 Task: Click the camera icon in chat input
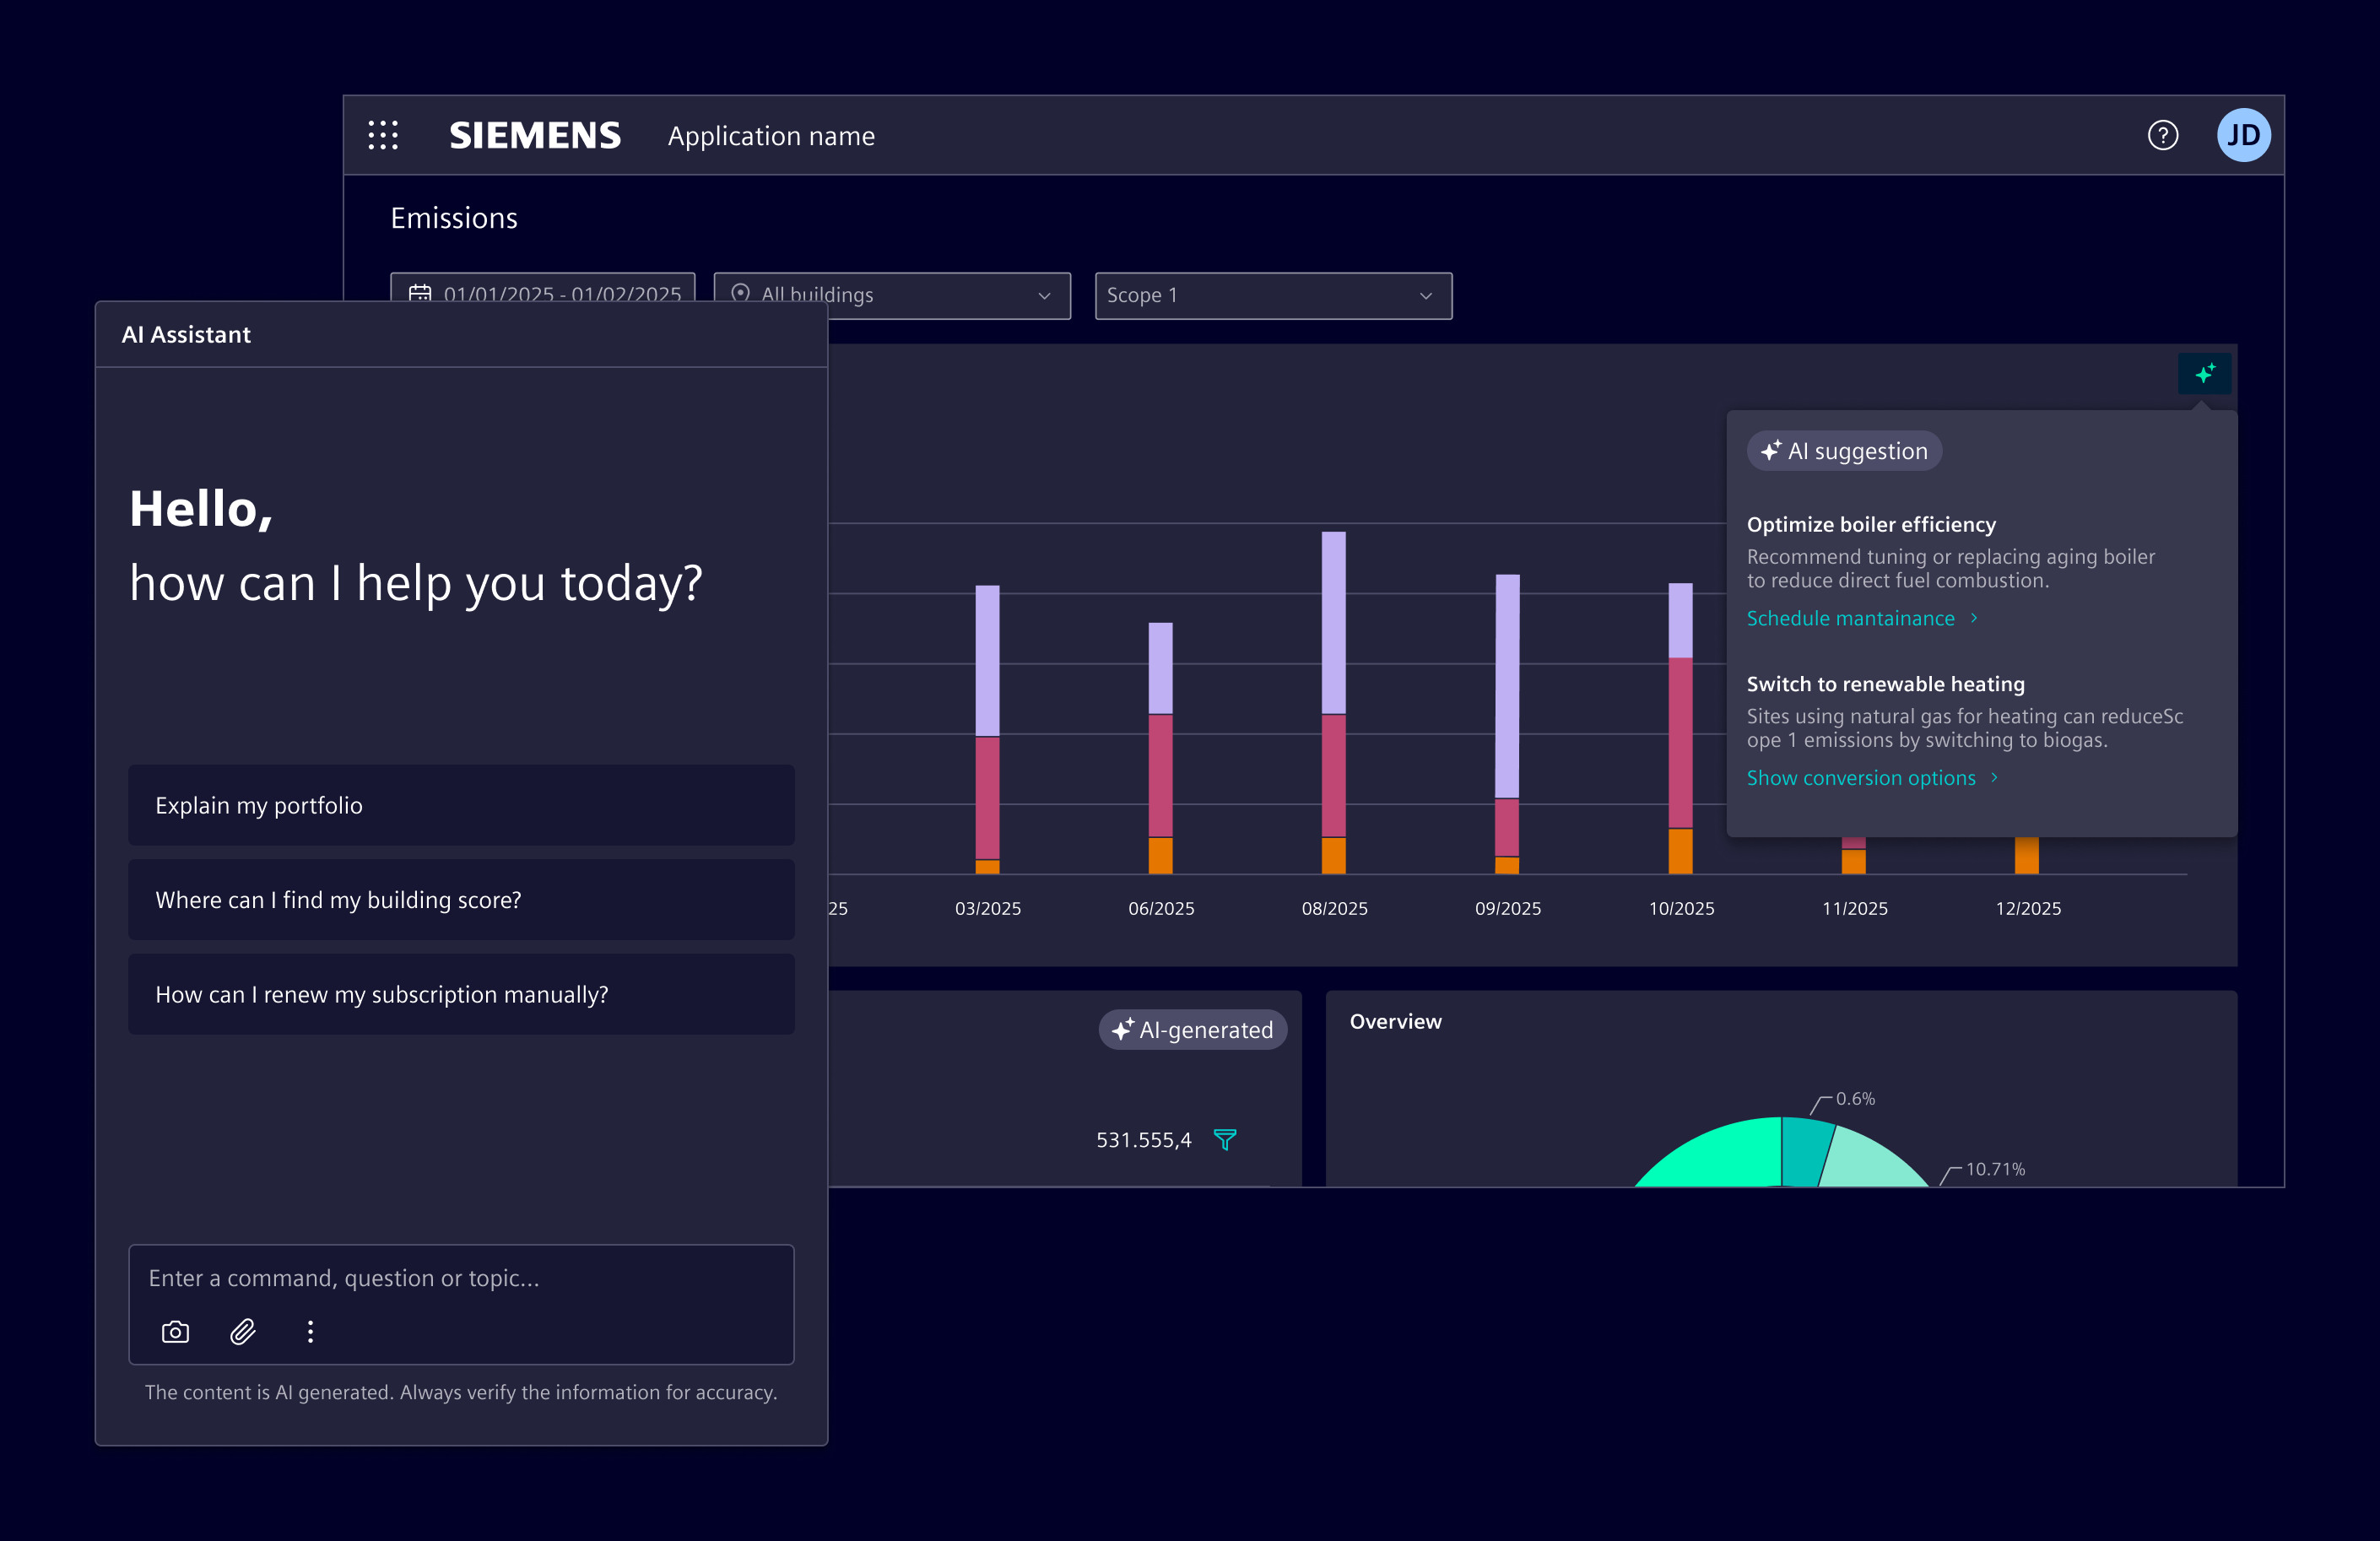[x=175, y=1332]
